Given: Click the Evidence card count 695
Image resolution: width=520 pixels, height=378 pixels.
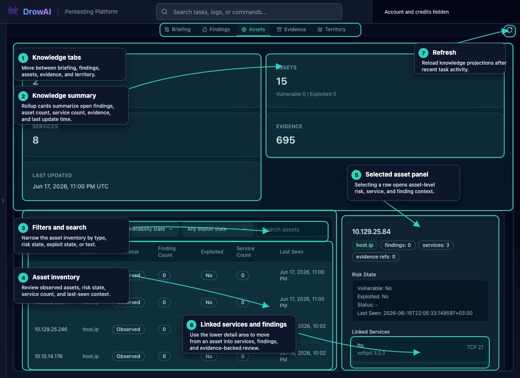Looking at the screenshot, I should [x=285, y=140].
